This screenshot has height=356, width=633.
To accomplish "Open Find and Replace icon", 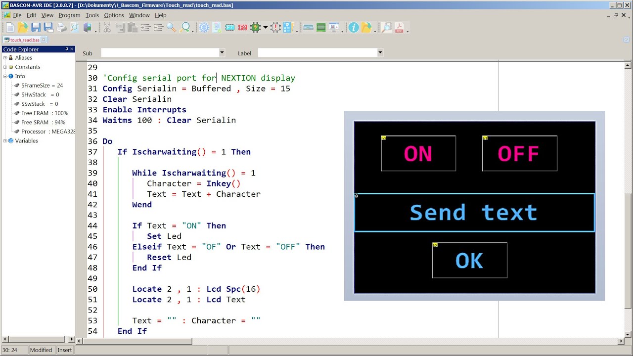I will click(x=185, y=28).
